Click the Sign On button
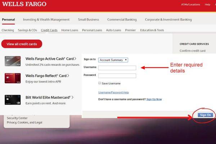 coord(206,115)
